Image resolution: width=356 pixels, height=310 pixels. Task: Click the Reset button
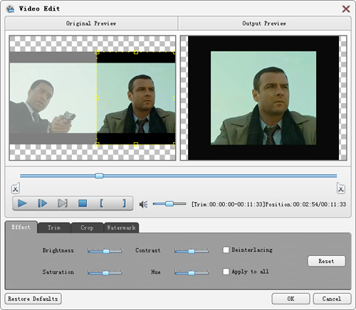326,261
